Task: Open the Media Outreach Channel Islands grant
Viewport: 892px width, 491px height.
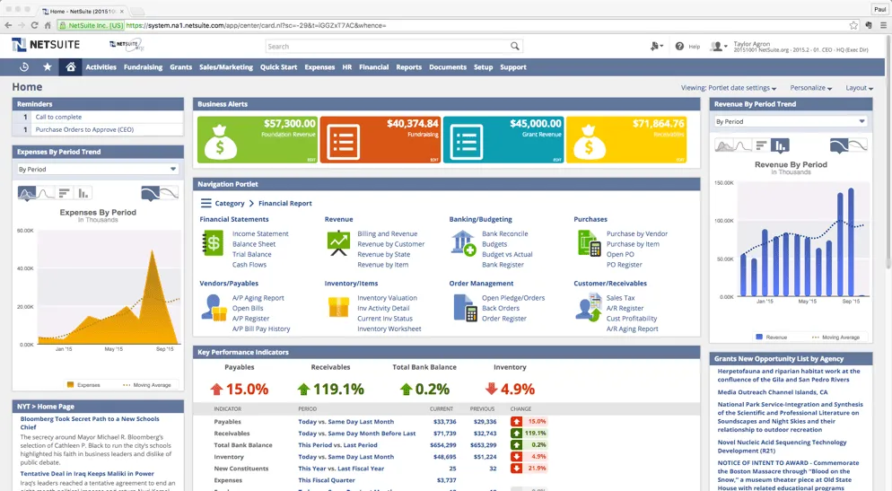Action: click(x=772, y=392)
